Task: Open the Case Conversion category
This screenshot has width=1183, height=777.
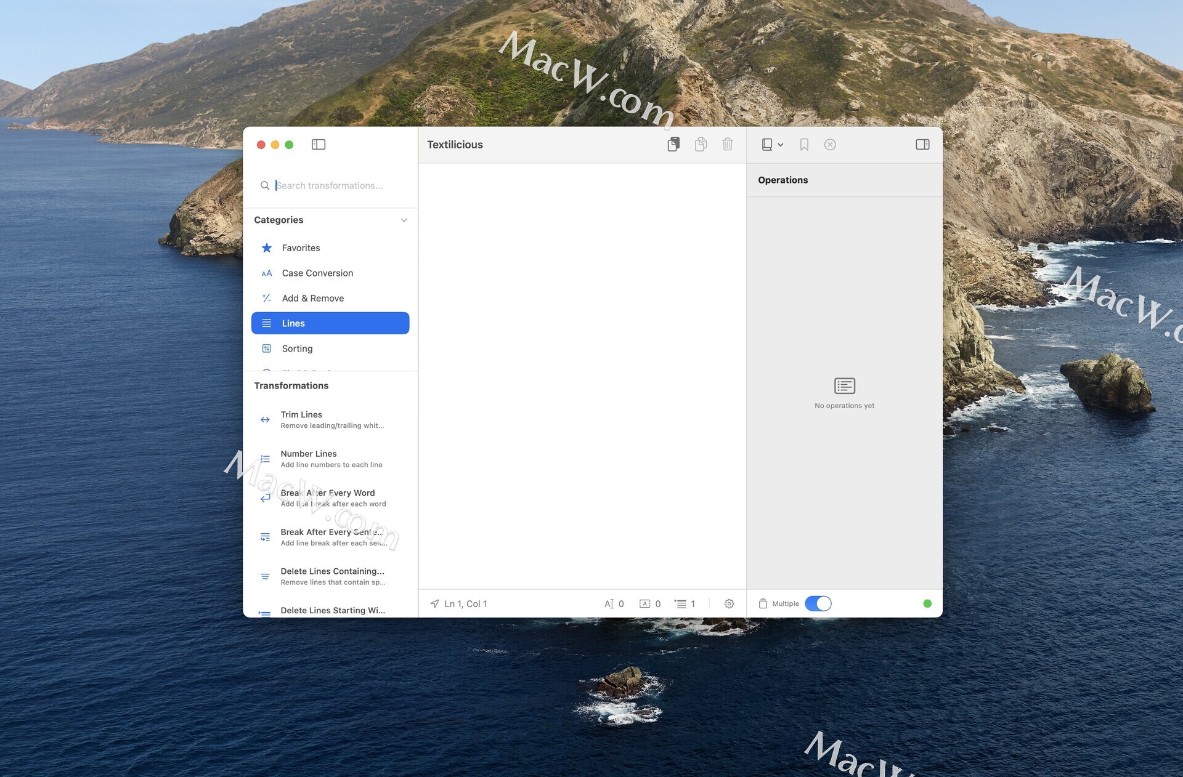Action: click(x=317, y=273)
